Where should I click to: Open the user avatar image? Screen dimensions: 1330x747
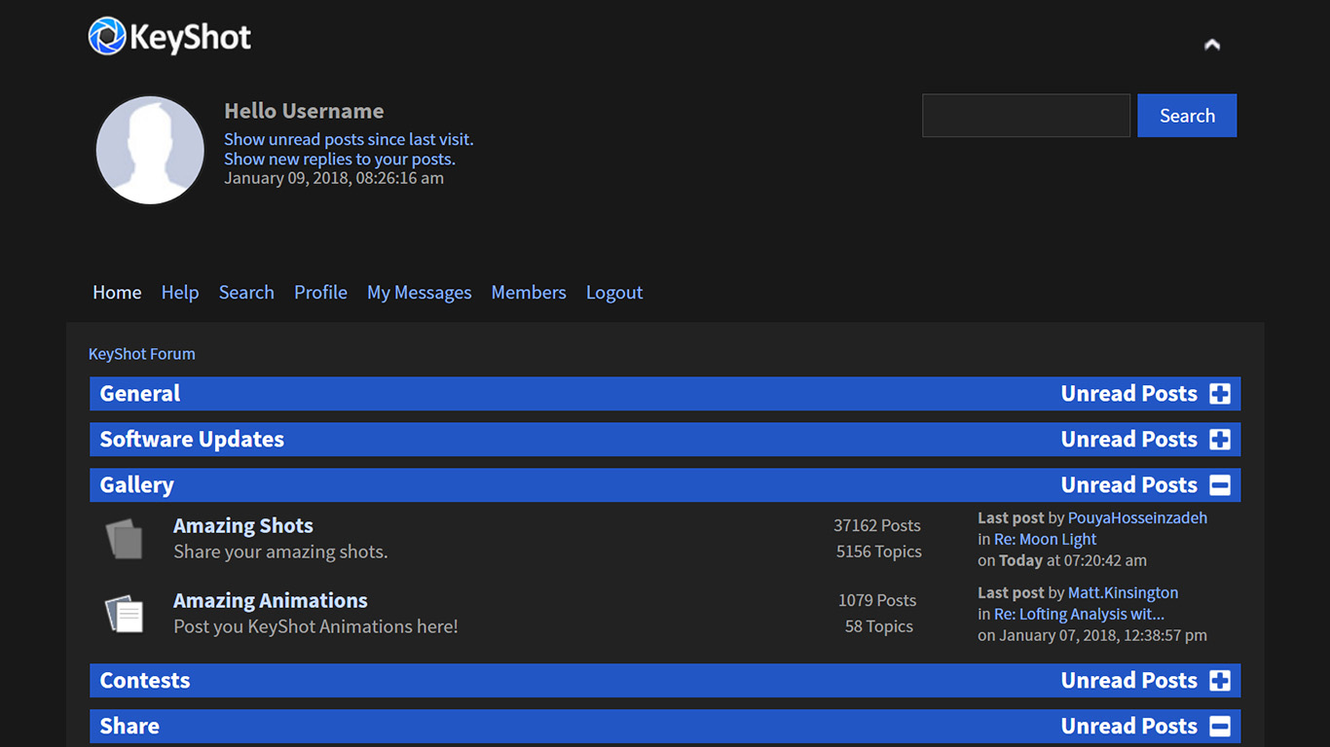(x=150, y=151)
